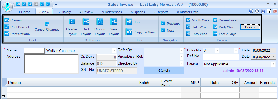
Task: Click the Name code input box
Action: (34, 51)
